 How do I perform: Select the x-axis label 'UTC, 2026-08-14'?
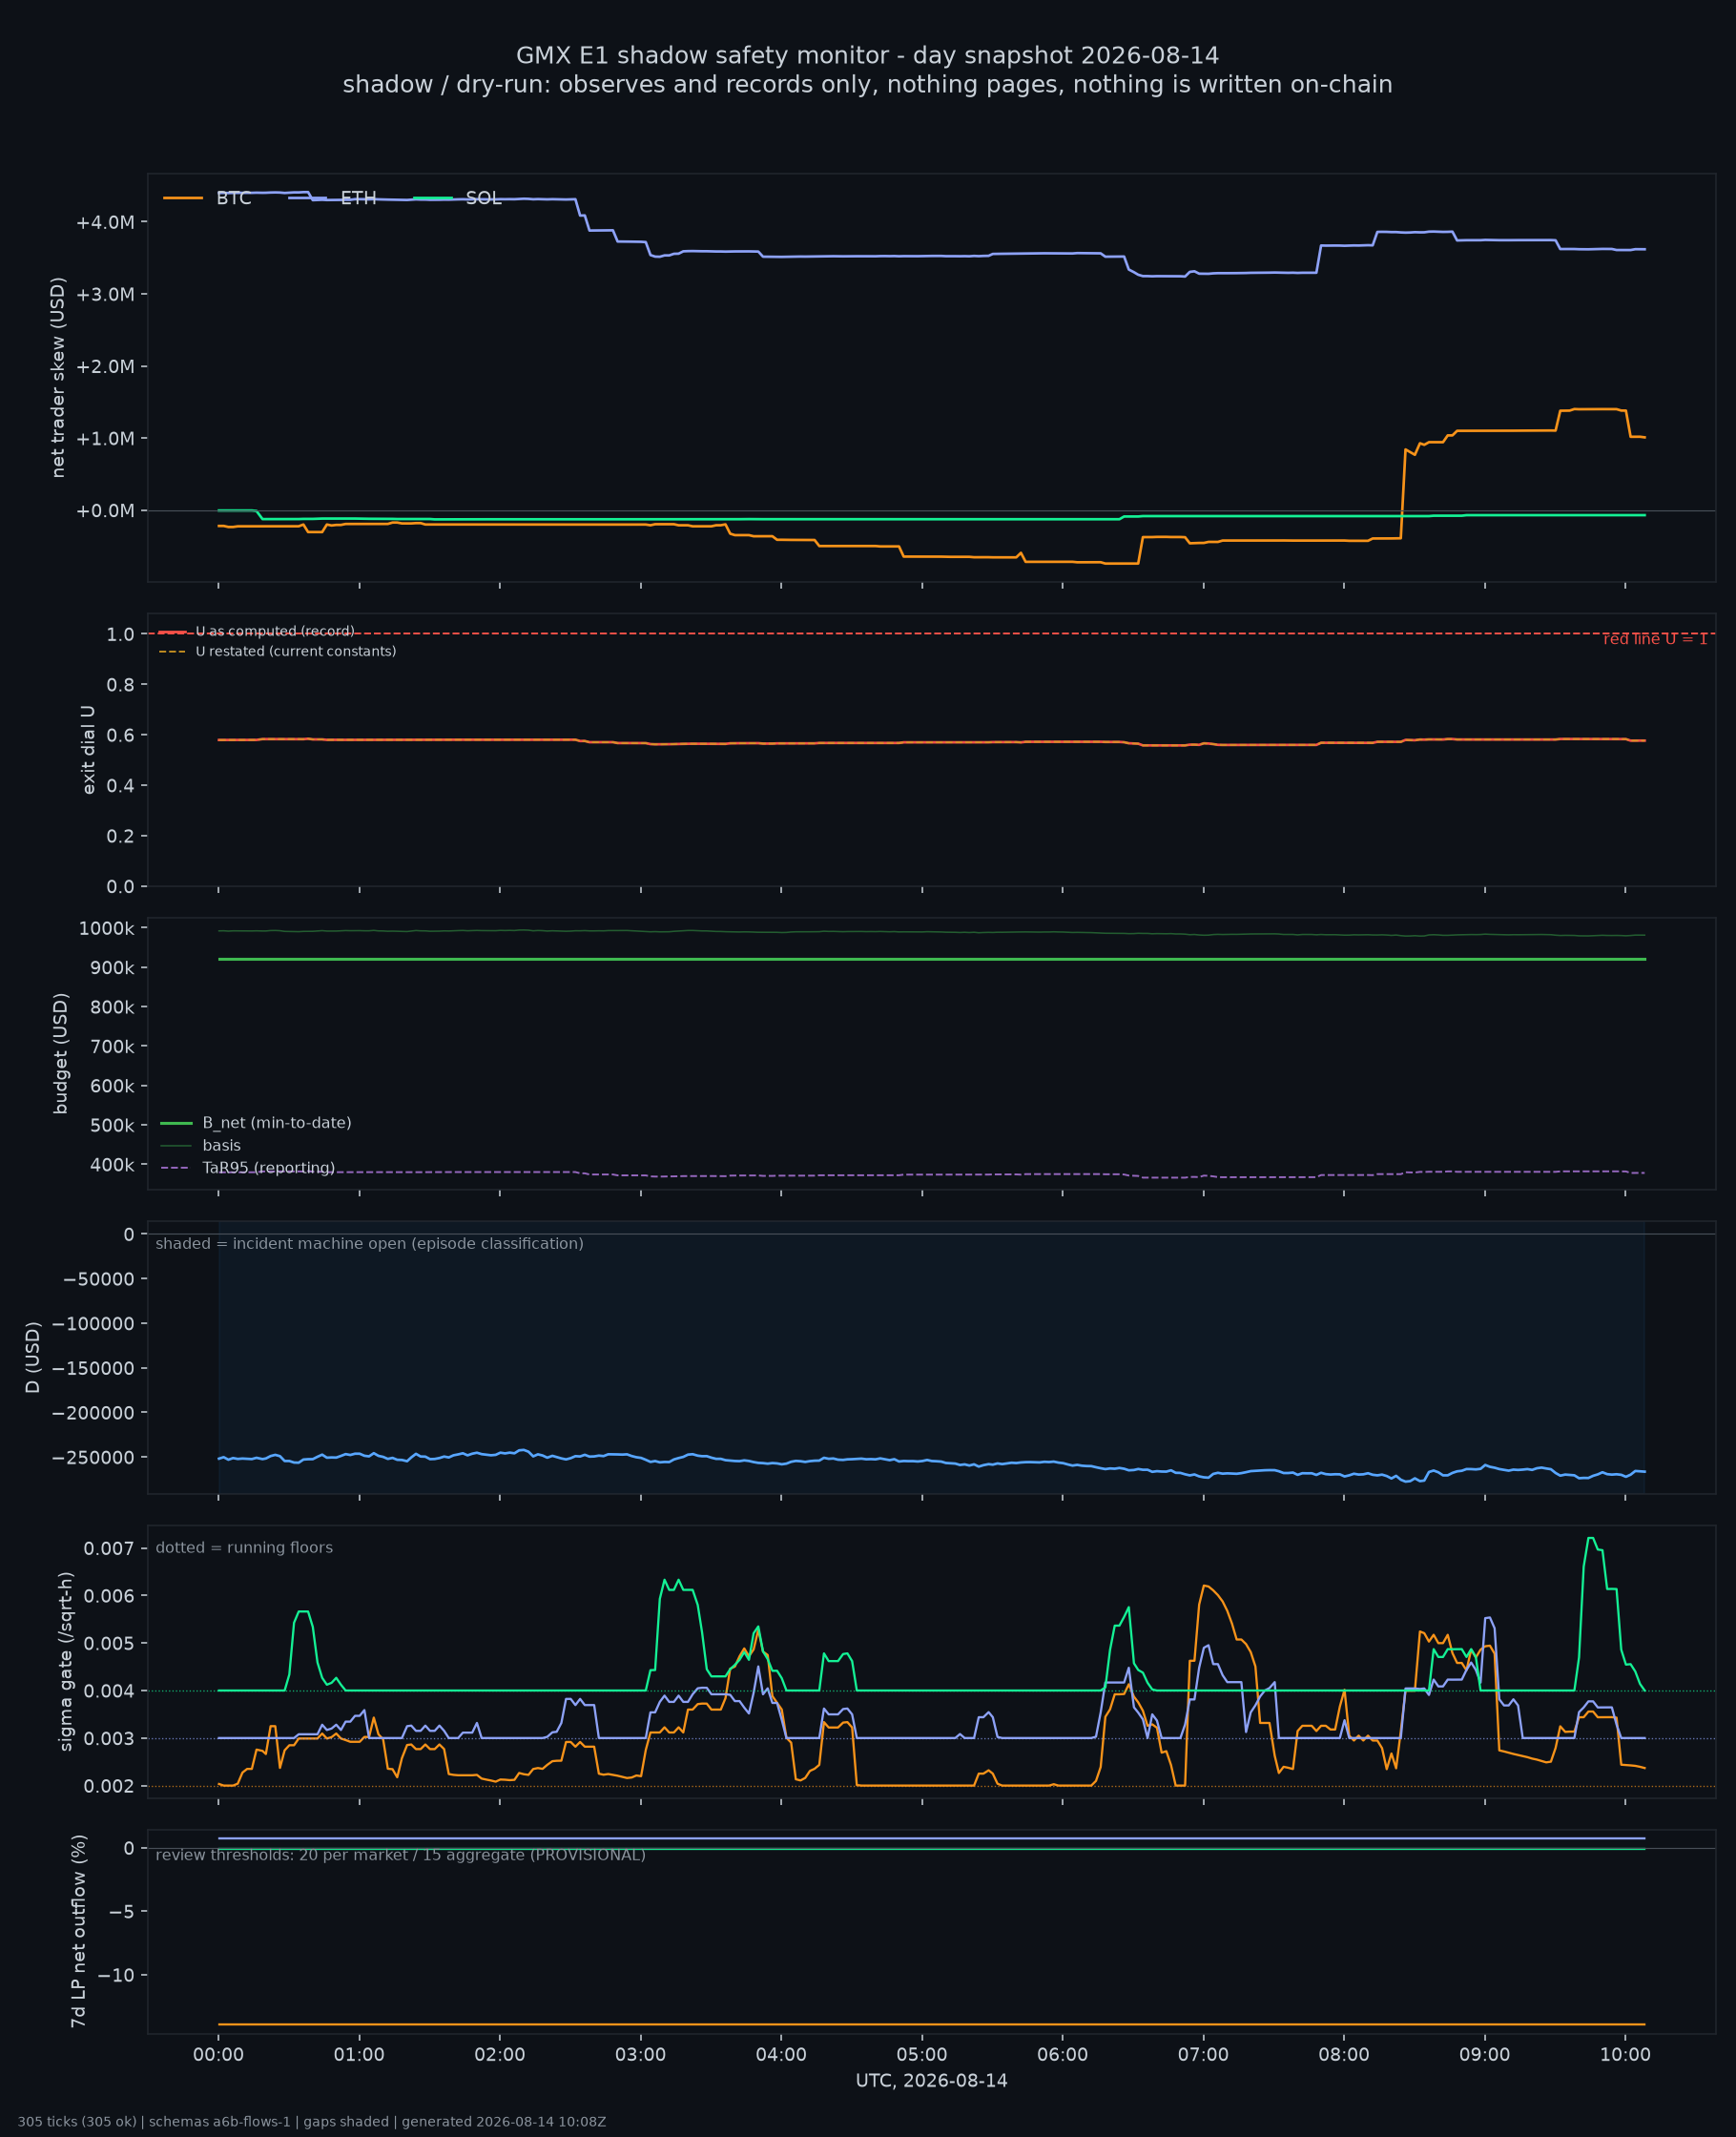[x=931, y=2080]
